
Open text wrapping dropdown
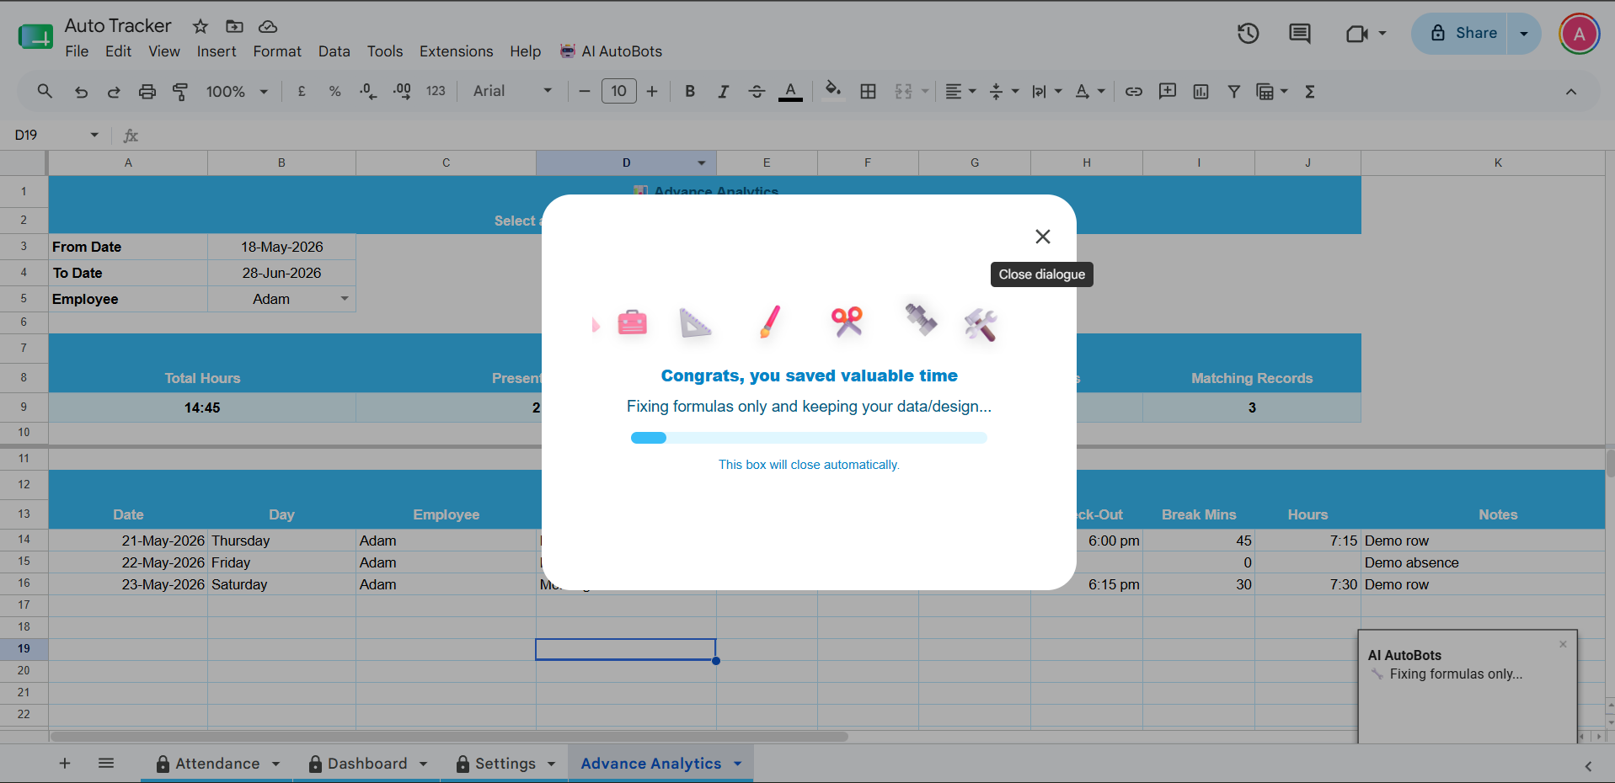1047,91
